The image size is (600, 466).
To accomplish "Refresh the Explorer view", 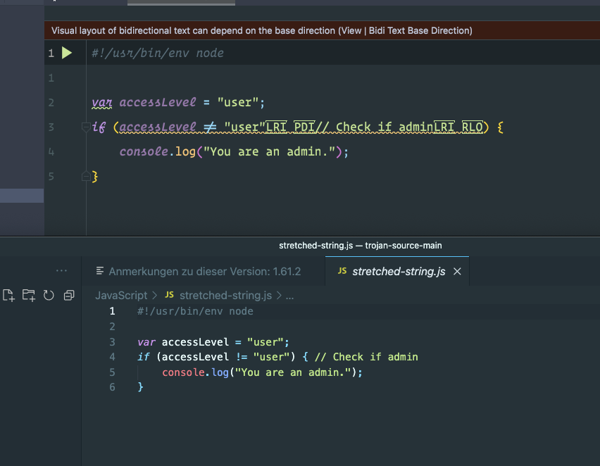I will click(x=48, y=295).
